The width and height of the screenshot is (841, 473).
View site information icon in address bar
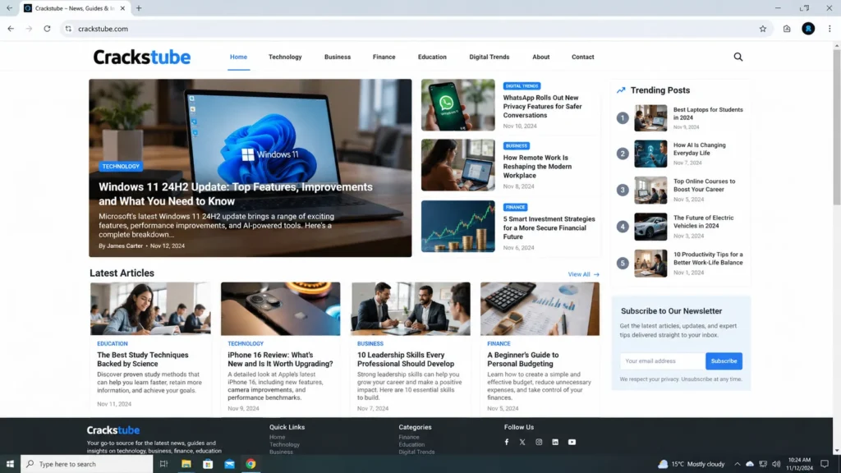click(x=68, y=29)
